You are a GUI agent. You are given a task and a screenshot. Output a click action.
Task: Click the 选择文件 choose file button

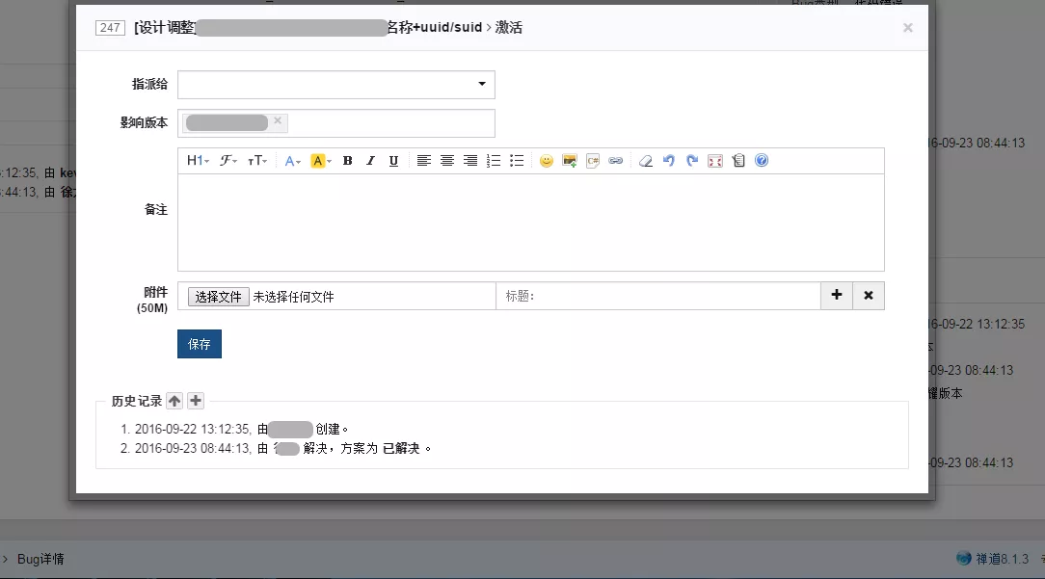pyautogui.click(x=219, y=297)
